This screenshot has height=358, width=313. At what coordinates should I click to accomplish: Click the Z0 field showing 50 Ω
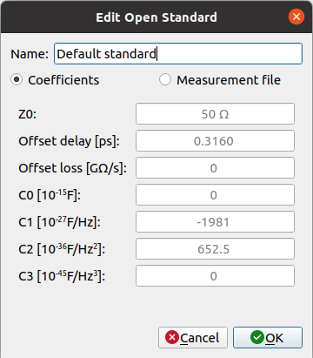coord(215,114)
